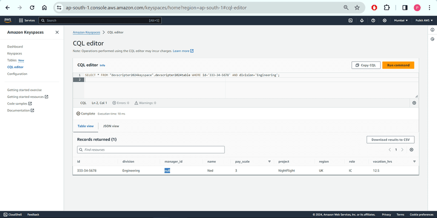Open the red Opera-style extension icon

pos(374,8)
